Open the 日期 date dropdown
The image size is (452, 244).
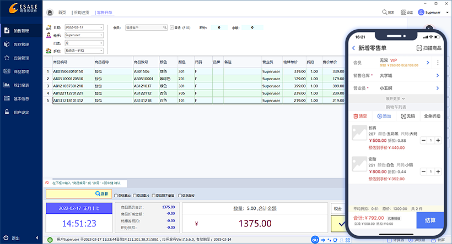pos(101,27)
